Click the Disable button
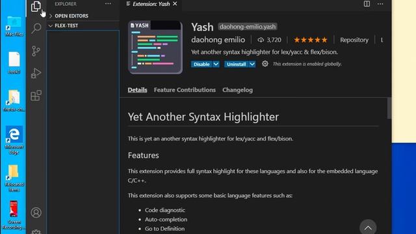Image resolution: width=416 pixels, height=234 pixels. point(201,64)
